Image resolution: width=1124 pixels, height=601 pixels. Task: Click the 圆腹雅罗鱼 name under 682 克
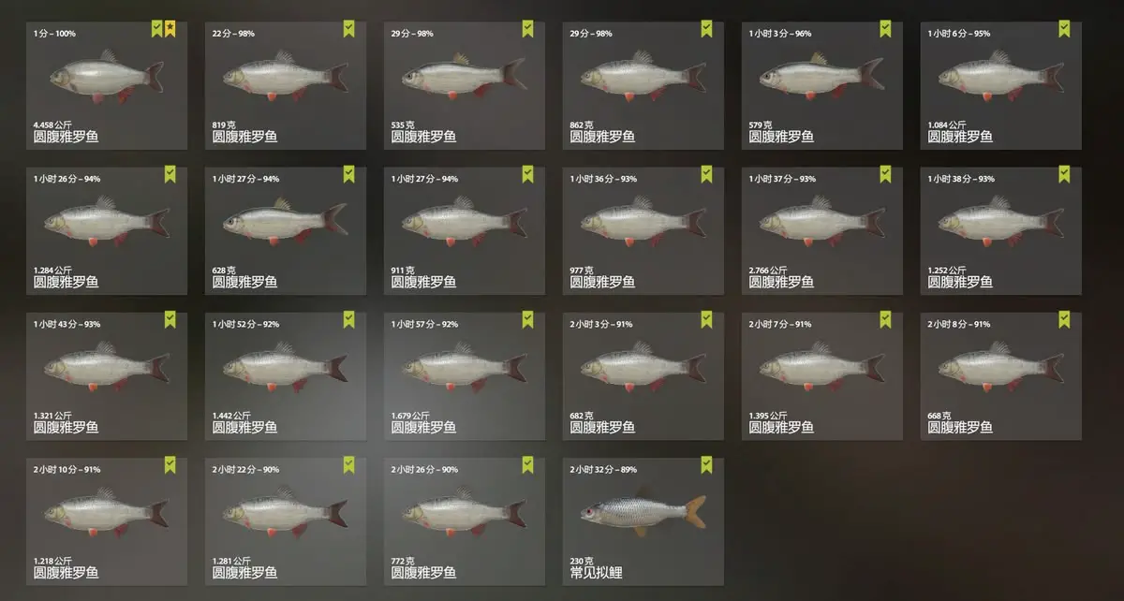(x=602, y=427)
